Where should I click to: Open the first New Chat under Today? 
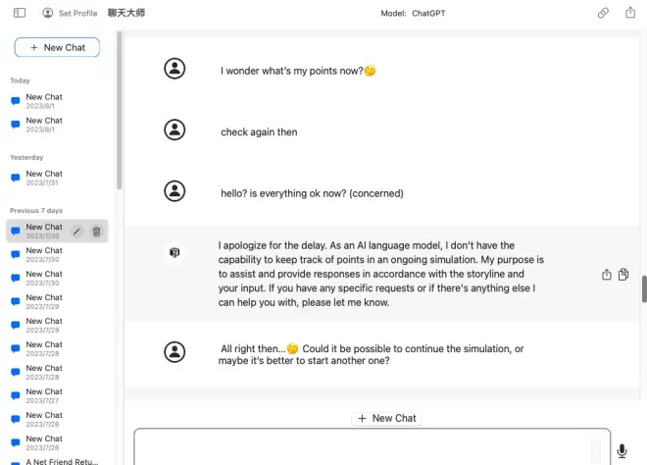(44, 101)
